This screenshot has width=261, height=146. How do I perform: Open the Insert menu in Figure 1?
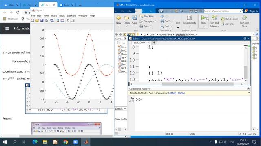53,15
